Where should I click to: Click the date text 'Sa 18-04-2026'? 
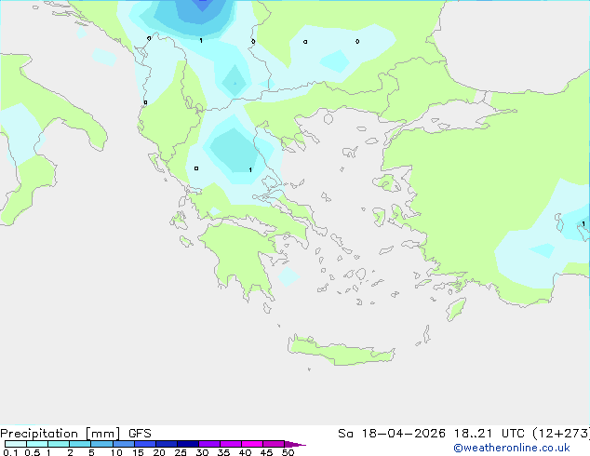point(392,434)
